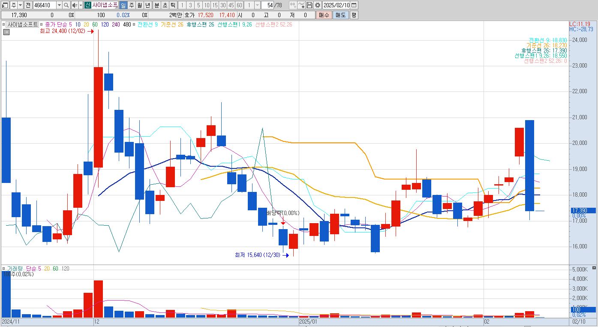The height and width of the screenshot is (327, 598).
Task: Click the stock search magnifier icon
Action: click(66, 5)
